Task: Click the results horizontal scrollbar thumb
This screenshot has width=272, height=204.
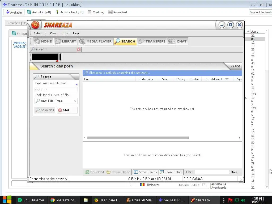Action: (138, 138)
